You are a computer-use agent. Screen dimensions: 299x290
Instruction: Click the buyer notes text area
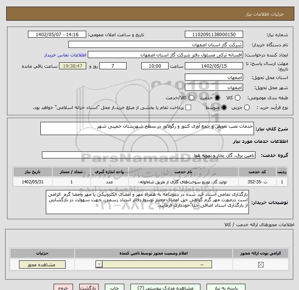click(147, 202)
